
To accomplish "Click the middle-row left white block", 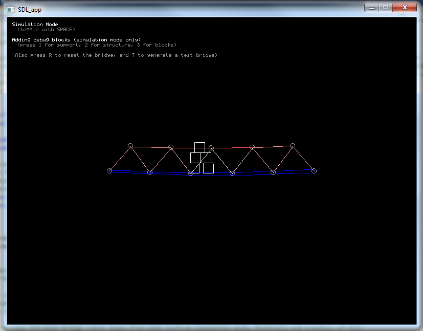I will (195, 158).
